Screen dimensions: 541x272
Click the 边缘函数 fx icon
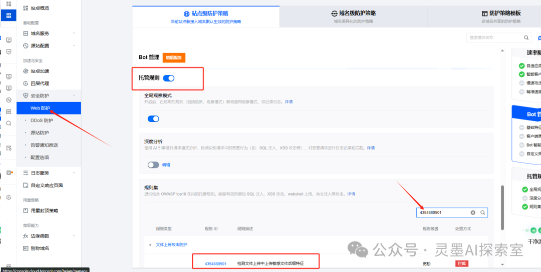(26, 236)
